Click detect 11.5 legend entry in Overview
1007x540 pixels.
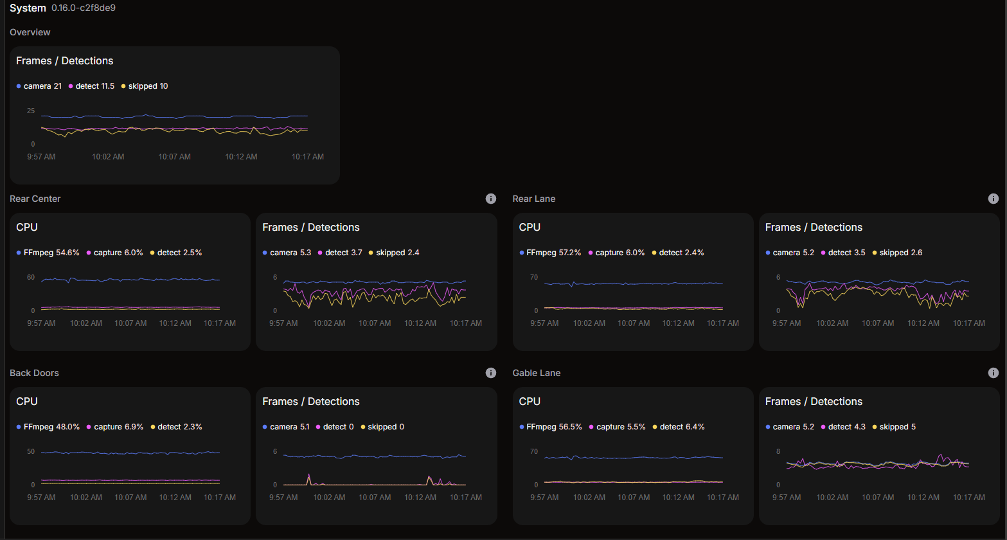(x=94, y=86)
